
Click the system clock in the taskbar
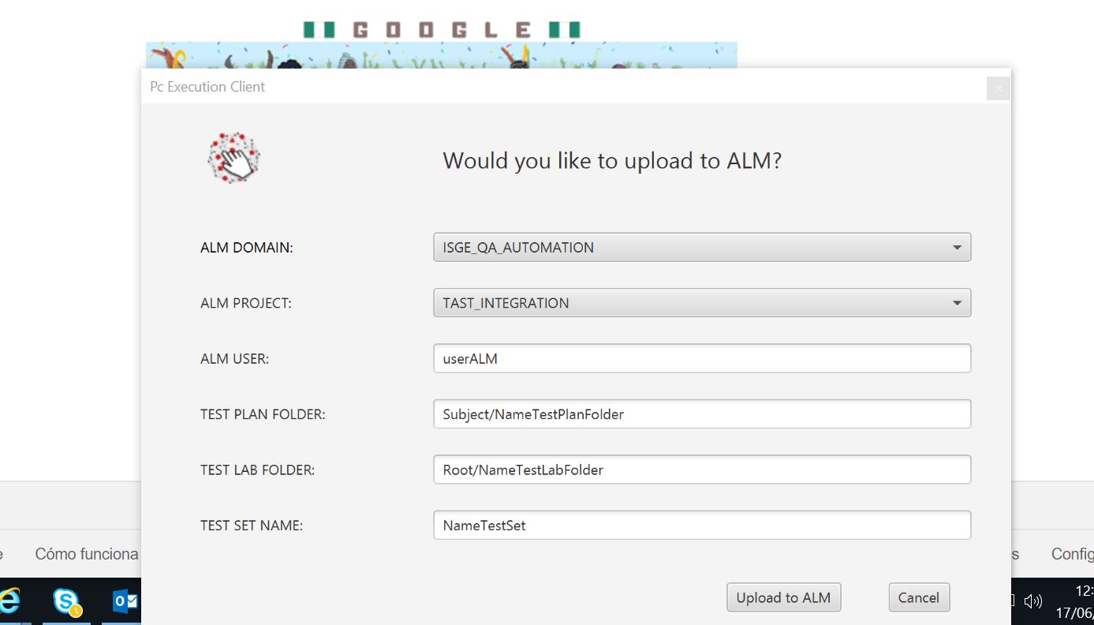[x=1077, y=602]
